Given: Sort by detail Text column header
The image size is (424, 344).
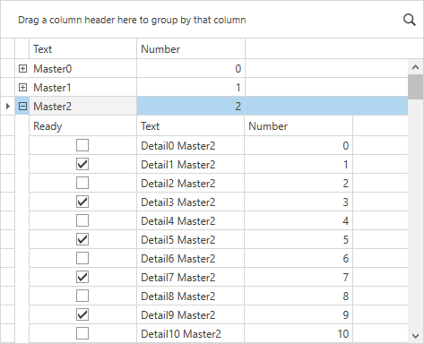Looking at the screenshot, I should point(191,125).
